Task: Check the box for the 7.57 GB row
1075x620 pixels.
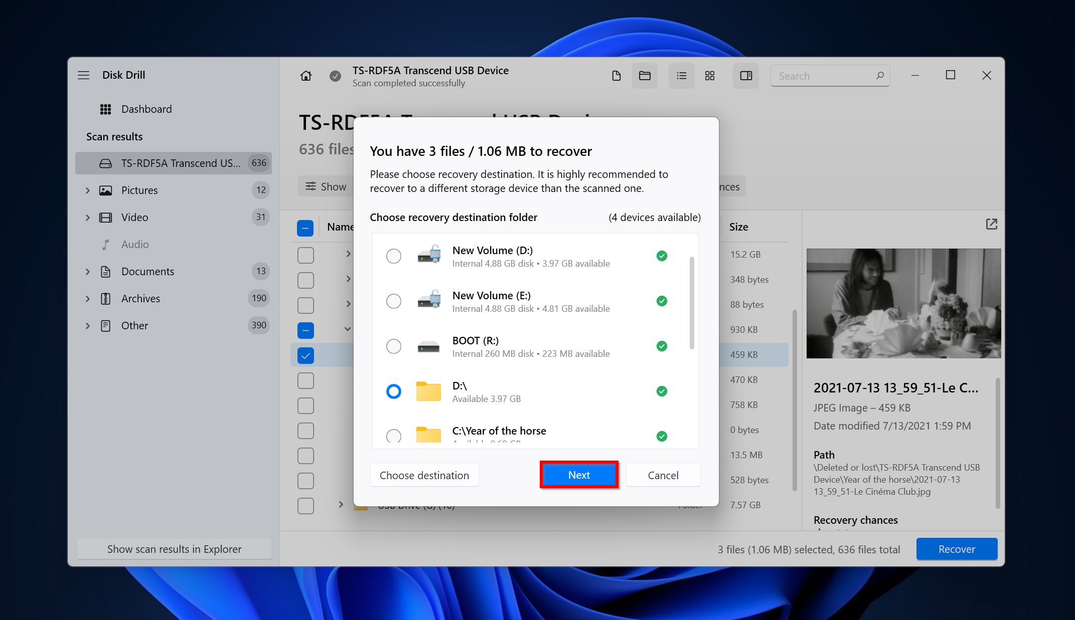Action: pos(305,506)
